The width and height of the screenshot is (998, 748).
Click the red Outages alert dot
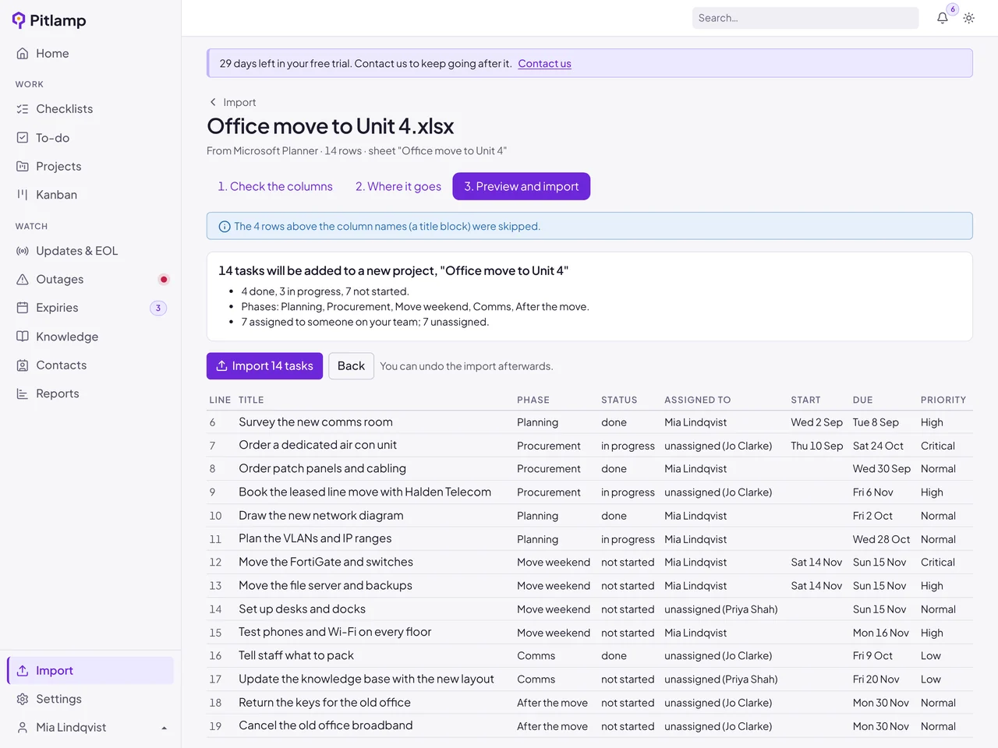[x=164, y=279]
